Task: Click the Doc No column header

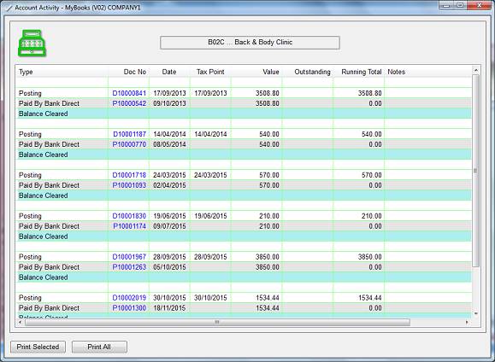Action: pyautogui.click(x=129, y=72)
